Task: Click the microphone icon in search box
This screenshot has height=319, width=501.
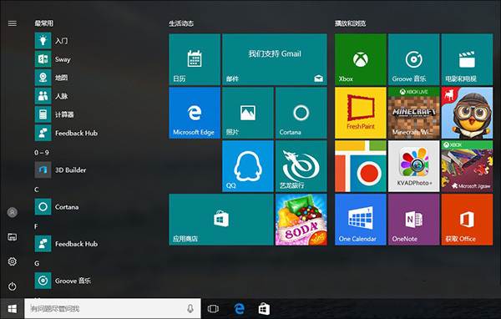Action: 190,308
